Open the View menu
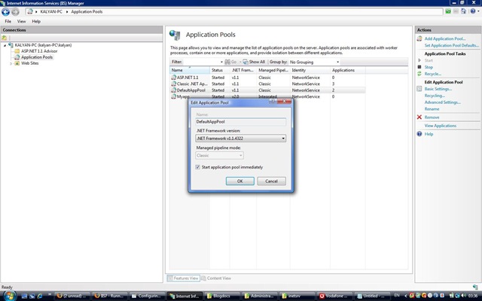Image resolution: width=482 pixels, height=301 pixels. pos(21,22)
